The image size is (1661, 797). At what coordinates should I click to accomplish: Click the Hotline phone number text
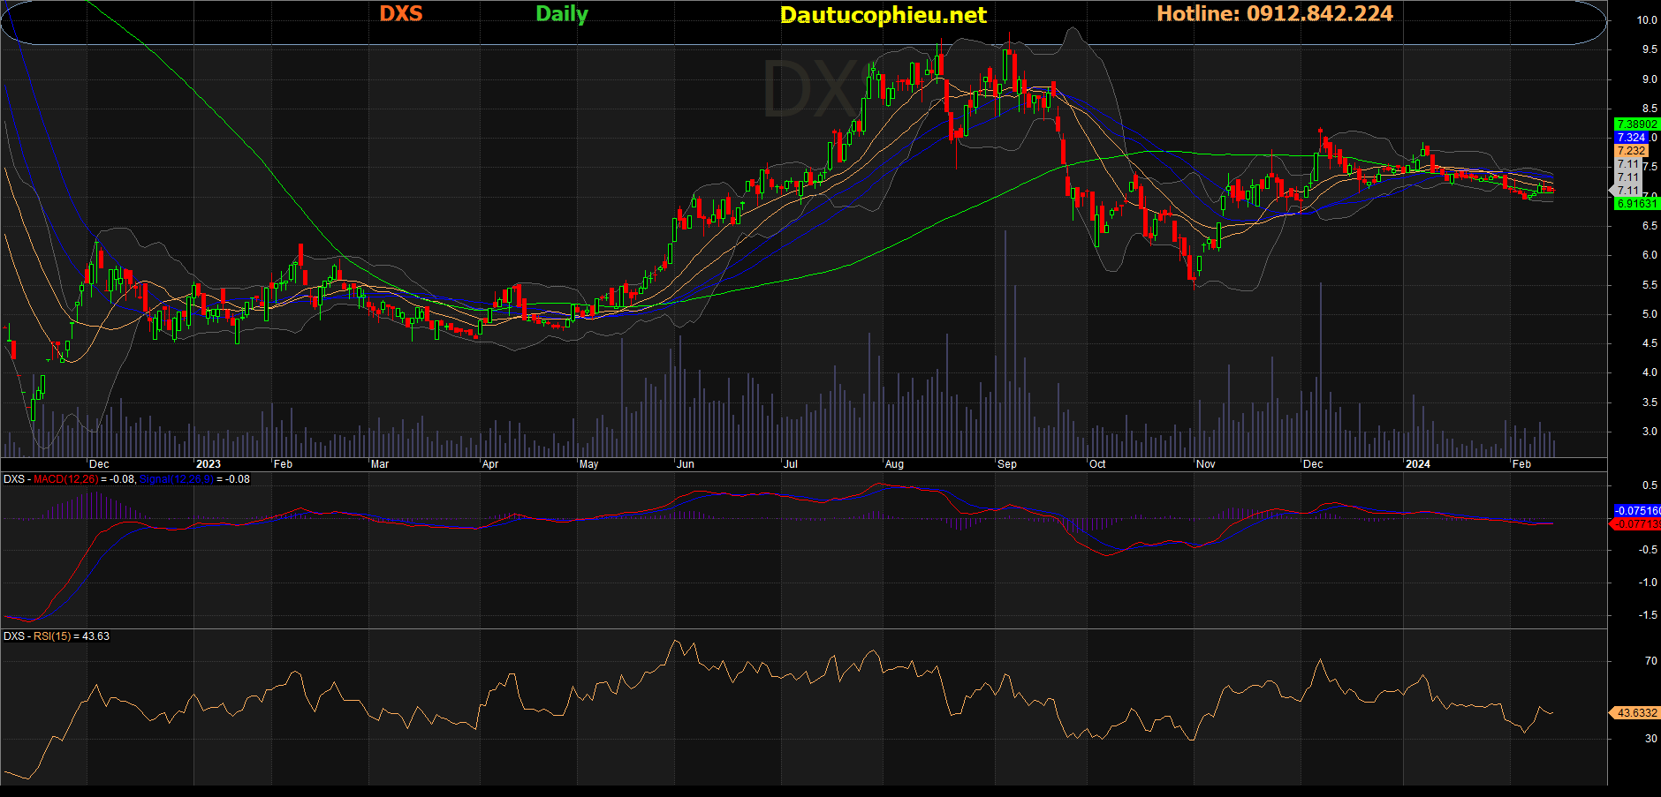[1274, 14]
